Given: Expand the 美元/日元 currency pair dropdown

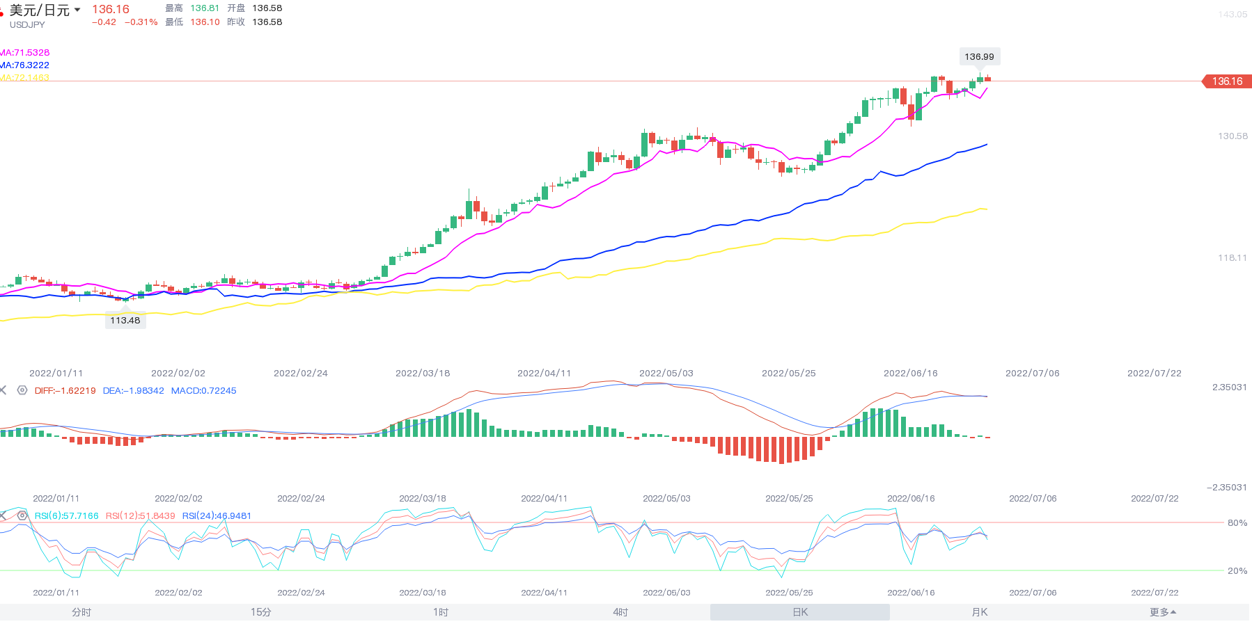Looking at the screenshot, I should (77, 10).
